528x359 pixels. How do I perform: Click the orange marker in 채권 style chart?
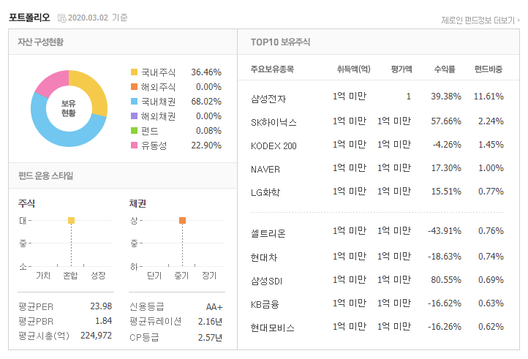click(x=183, y=221)
